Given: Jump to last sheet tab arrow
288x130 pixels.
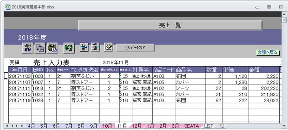Looking at the screenshot, I should (x=22, y=126).
